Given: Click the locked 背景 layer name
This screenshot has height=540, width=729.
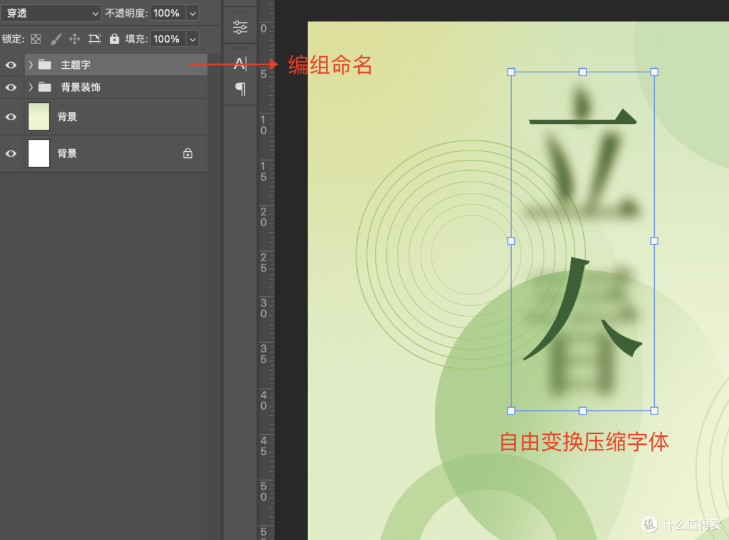Looking at the screenshot, I should [67, 153].
